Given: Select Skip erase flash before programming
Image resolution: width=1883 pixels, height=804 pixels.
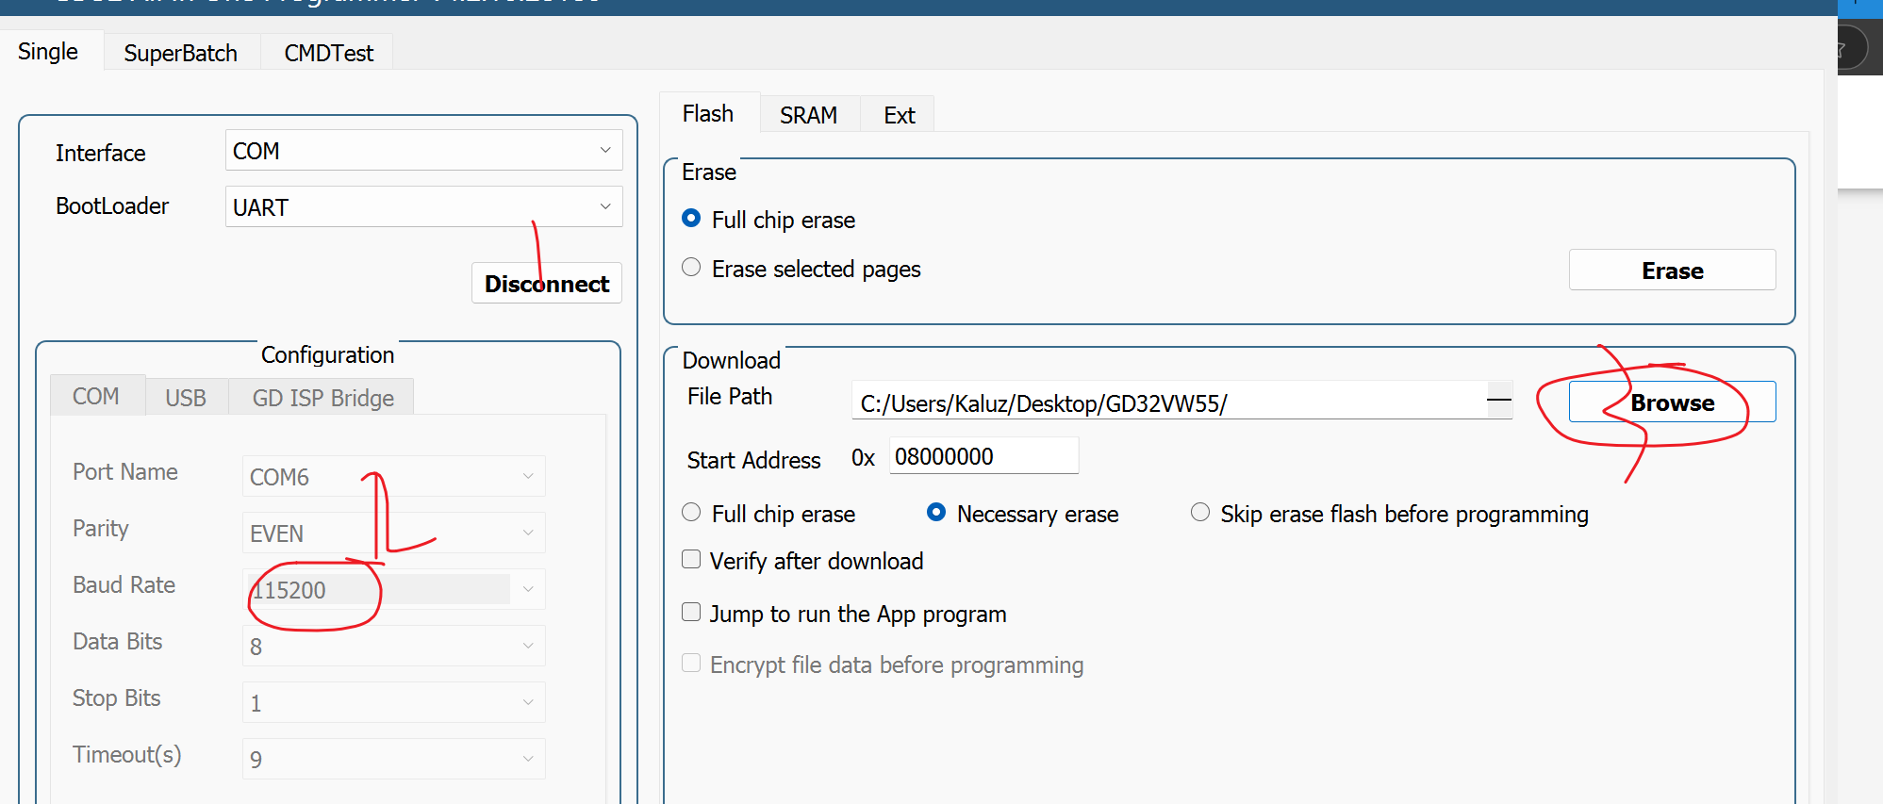Looking at the screenshot, I should tap(1199, 513).
